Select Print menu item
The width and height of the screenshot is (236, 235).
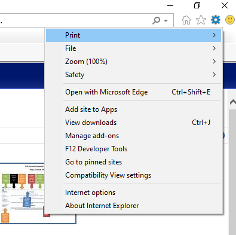[x=133, y=35]
